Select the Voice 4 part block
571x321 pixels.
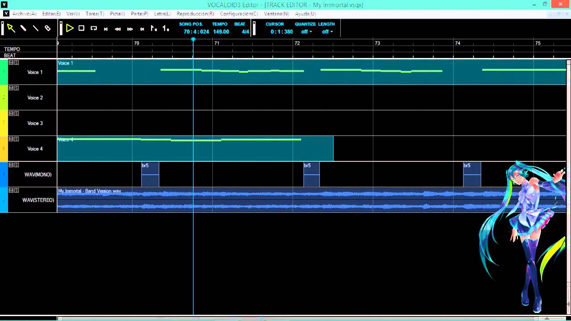click(x=195, y=148)
